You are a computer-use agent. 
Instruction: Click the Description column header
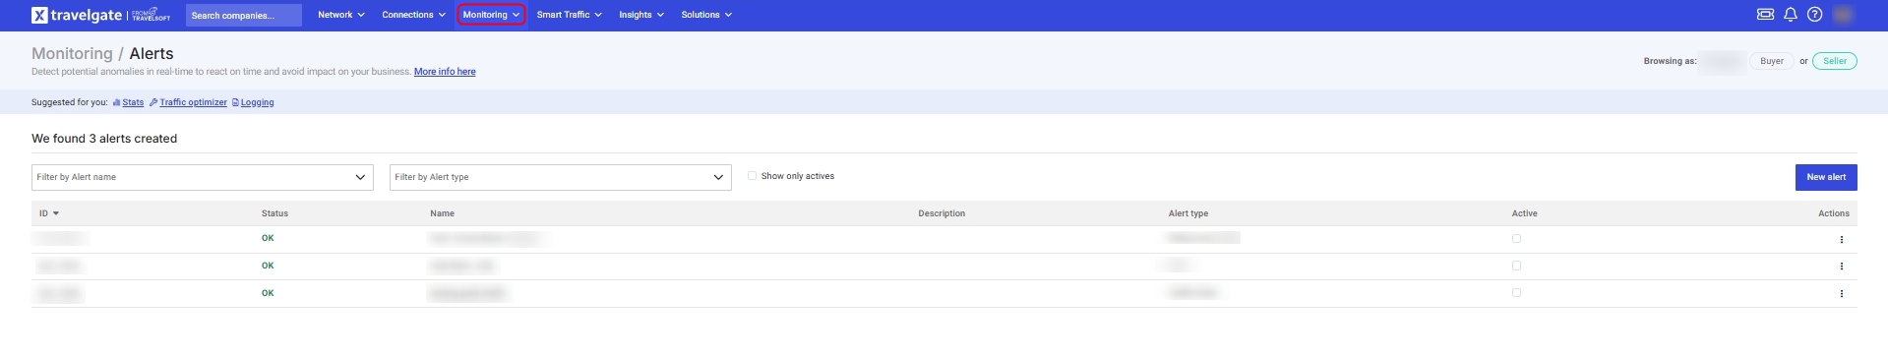(942, 213)
